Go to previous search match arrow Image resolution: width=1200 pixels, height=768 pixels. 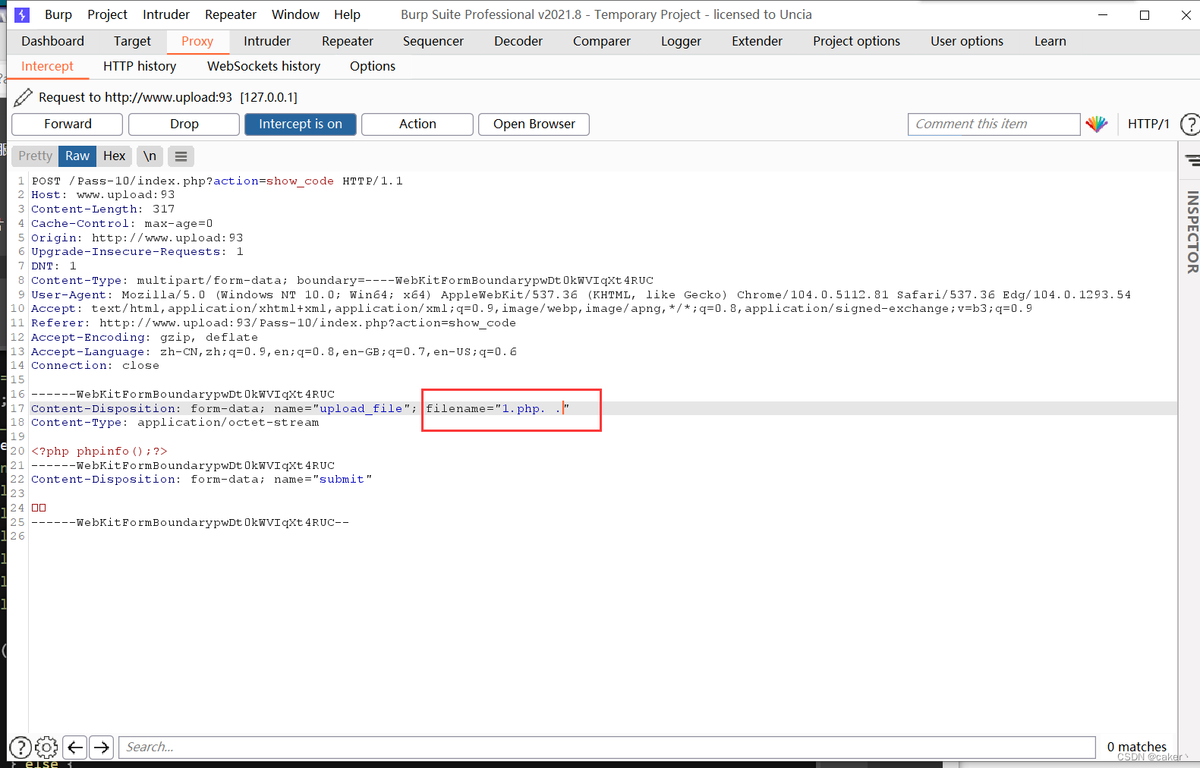pos(75,748)
